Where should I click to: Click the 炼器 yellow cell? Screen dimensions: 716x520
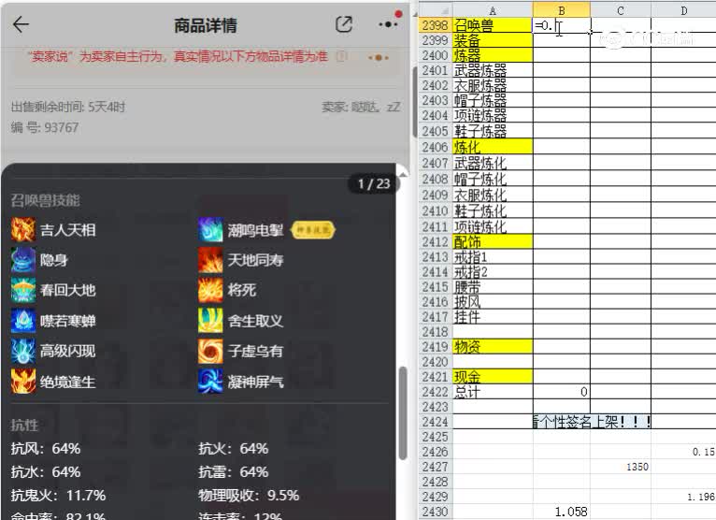(x=493, y=55)
